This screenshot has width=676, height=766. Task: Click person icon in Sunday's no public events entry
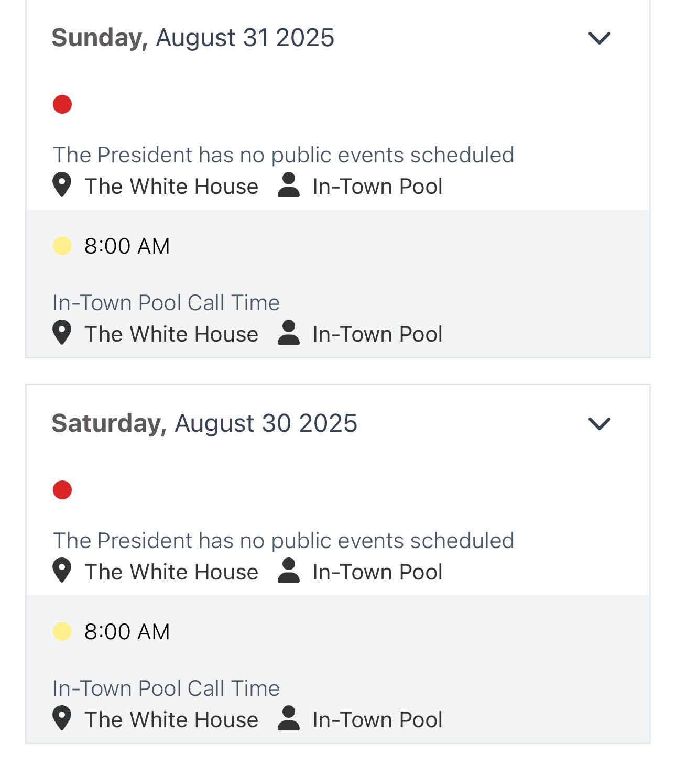289,185
